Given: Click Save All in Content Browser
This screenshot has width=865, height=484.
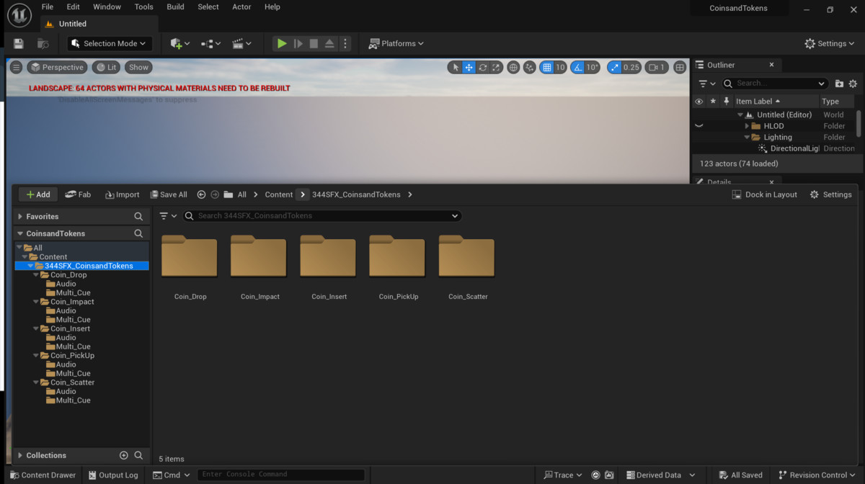Looking at the screenshot, I should [x=169, y=194].
